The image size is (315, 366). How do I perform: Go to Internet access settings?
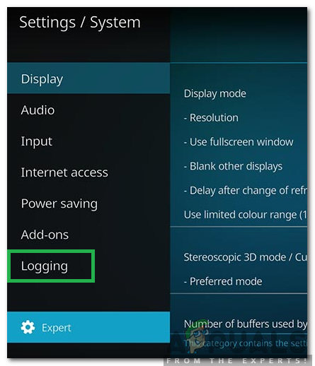(88, 172)
